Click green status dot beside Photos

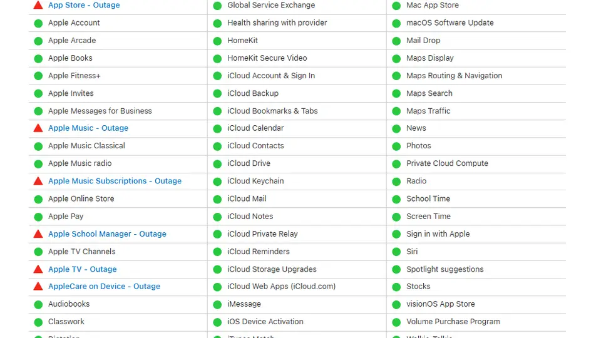click(396, 146)
